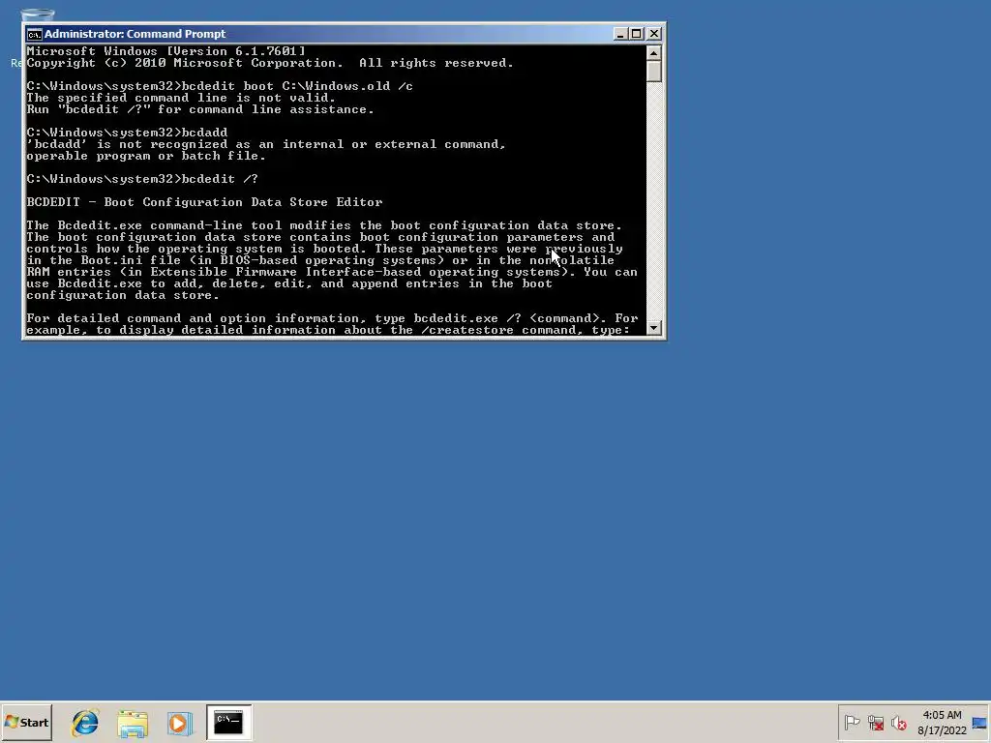Open Windows Explorer folder icon on taskbar
Viewport: 991px width, 743px height.
click(133, 723)
